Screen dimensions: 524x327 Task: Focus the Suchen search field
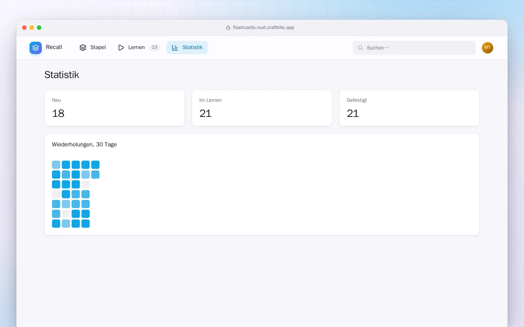(x=414, y=48)
